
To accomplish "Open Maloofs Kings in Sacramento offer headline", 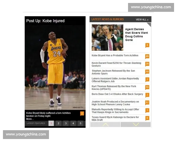I will [x=115, y=111].
